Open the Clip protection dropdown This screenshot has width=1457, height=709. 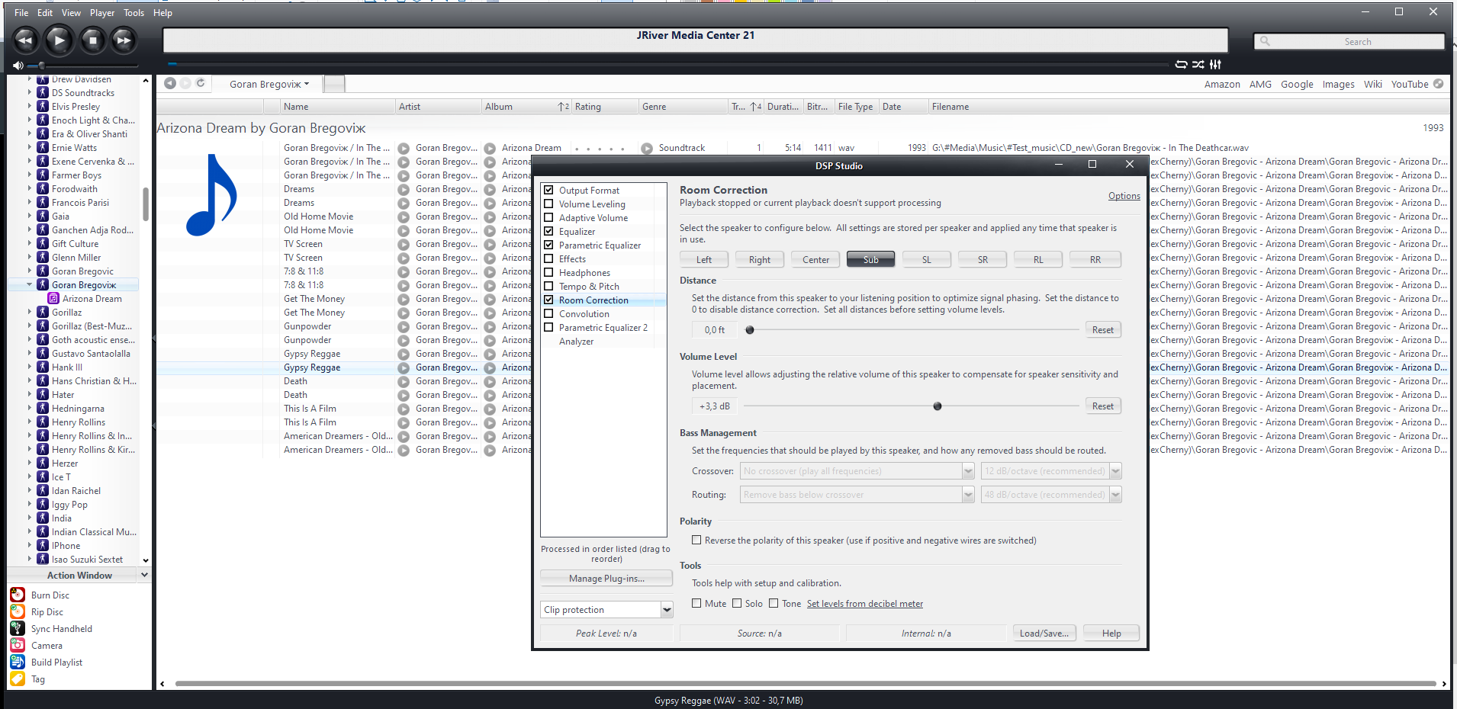pyautogui.click(x=667, y=609)
